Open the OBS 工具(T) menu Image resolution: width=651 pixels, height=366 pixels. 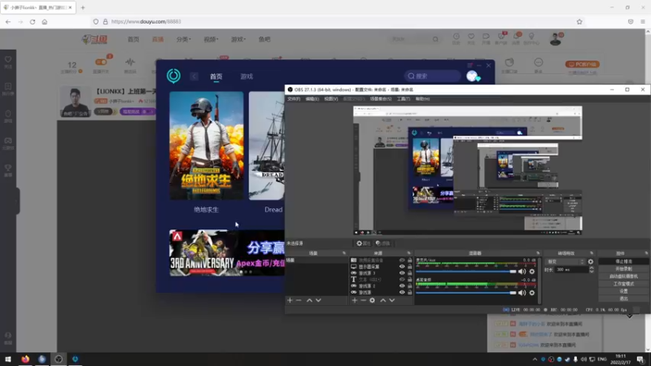coord(404,98)
